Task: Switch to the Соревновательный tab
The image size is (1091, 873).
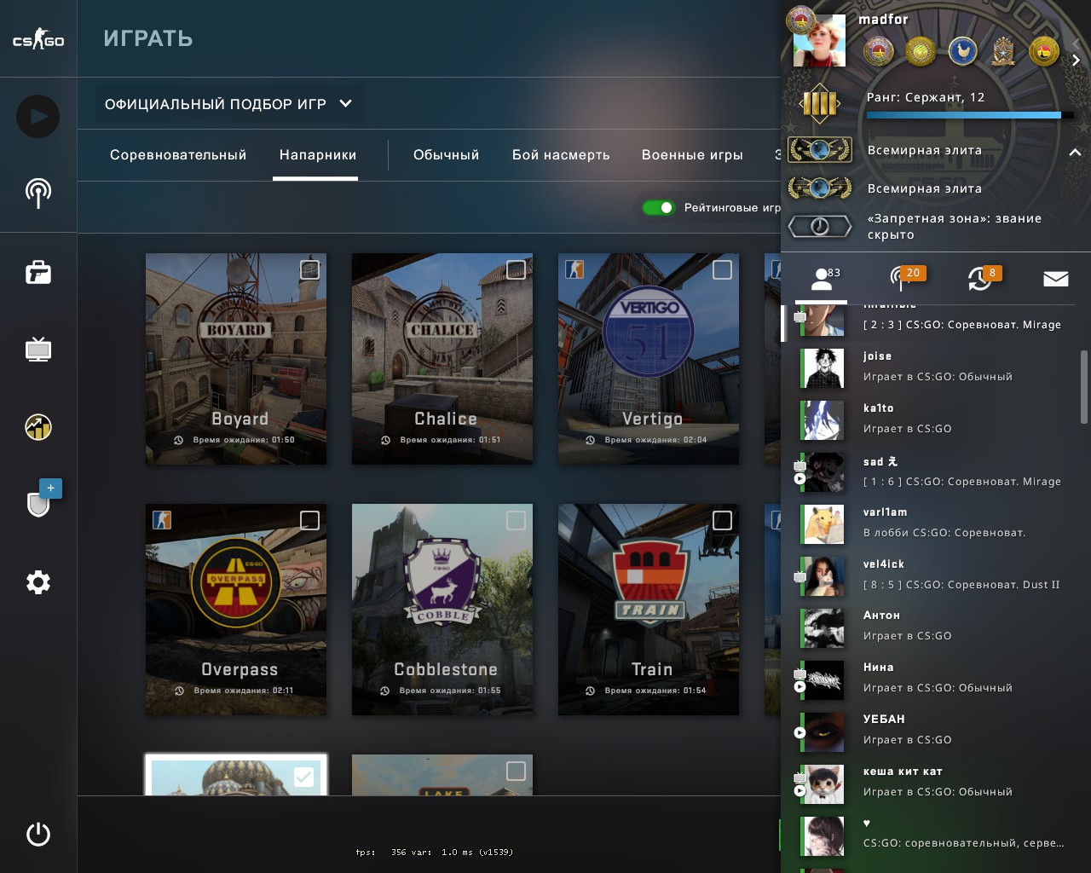Action: (x=178, y=155)
